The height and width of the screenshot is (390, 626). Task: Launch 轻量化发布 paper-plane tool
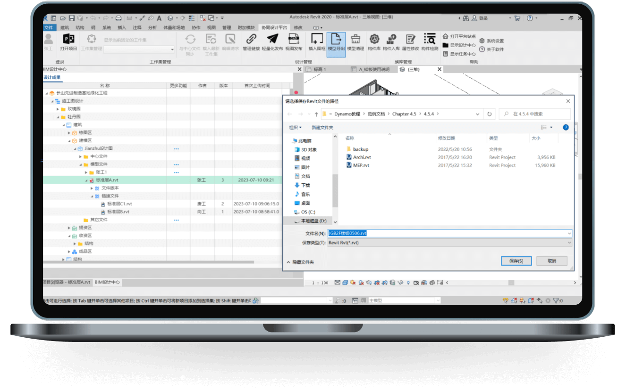272,42
